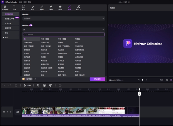This screenshot has height=126, width=173.
Task: Open the 特效 effects tab icon
Action: [x=60, y=7]
